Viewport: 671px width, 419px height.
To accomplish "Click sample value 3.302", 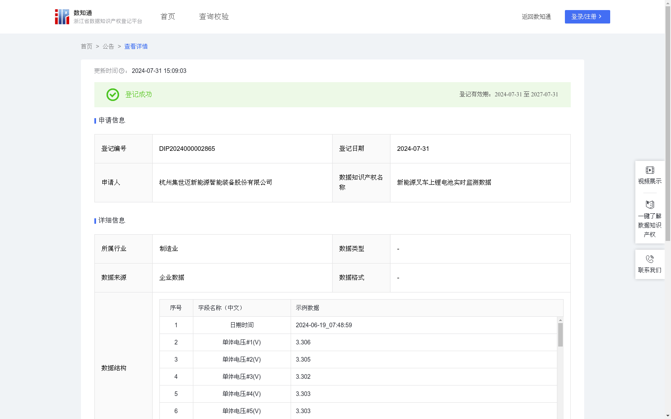I will pos(303,377).
